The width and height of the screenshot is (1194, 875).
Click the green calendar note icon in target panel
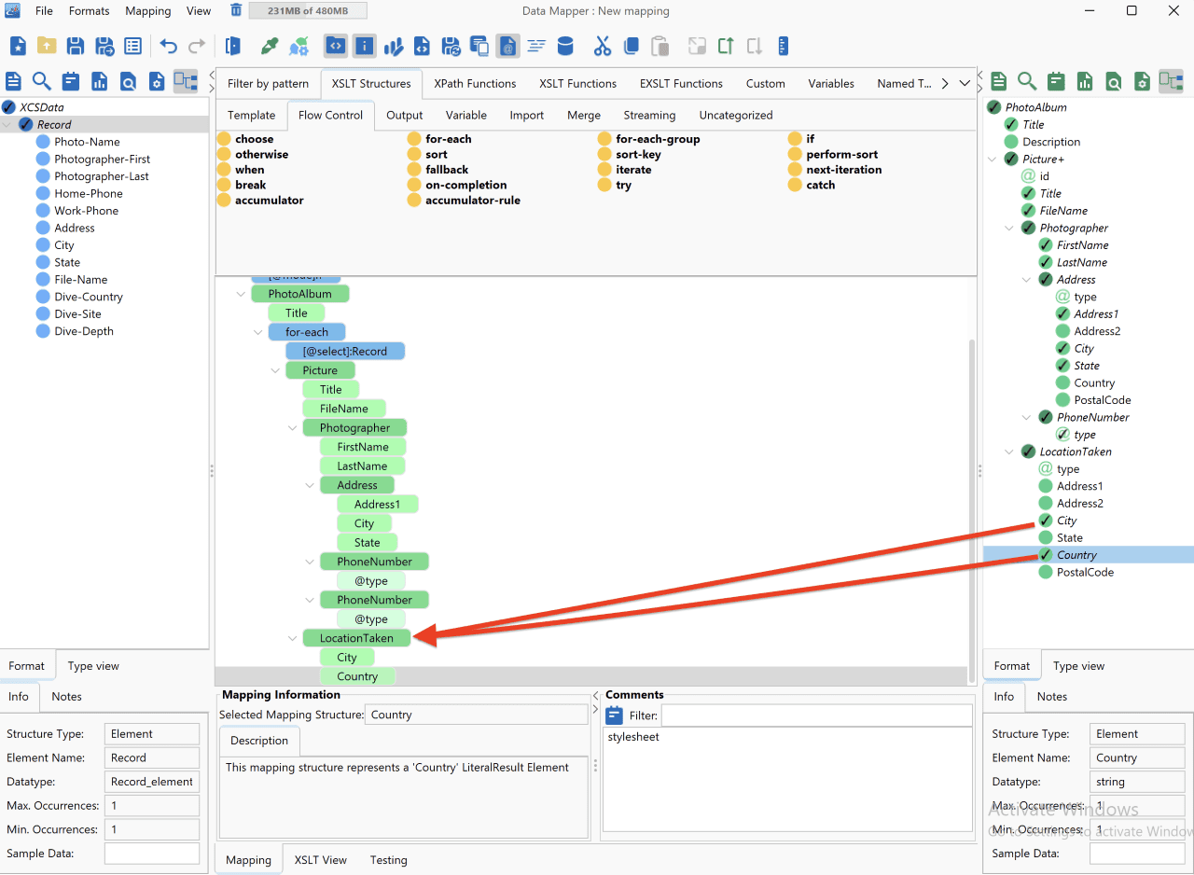(x=1056, y=81)
